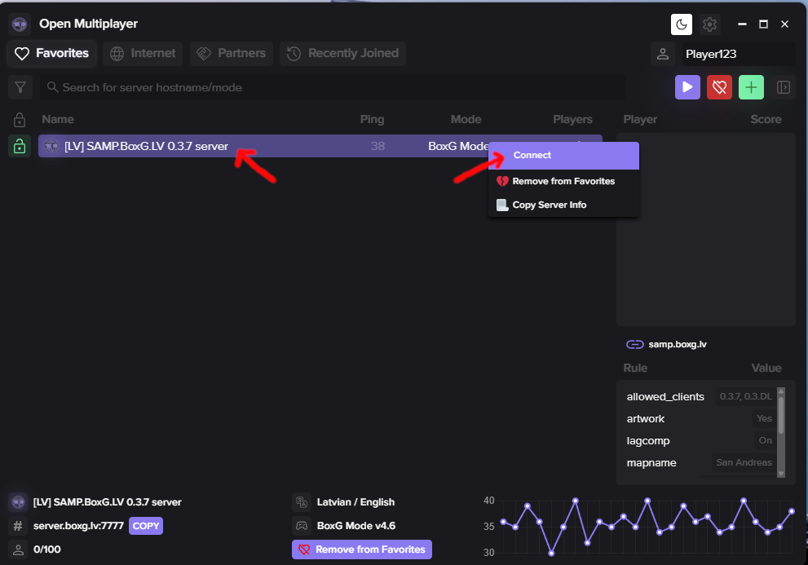Focus the server hostname search field
The image size is (808, 565).
coord(332,87)
